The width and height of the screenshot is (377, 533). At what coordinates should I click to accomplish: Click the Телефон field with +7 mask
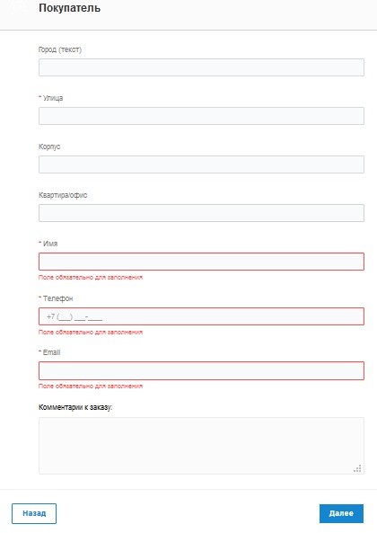click(201, 316)
